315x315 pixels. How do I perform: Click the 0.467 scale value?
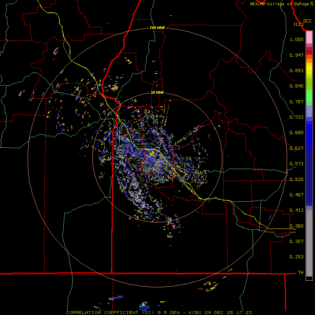tap(296, 195)
